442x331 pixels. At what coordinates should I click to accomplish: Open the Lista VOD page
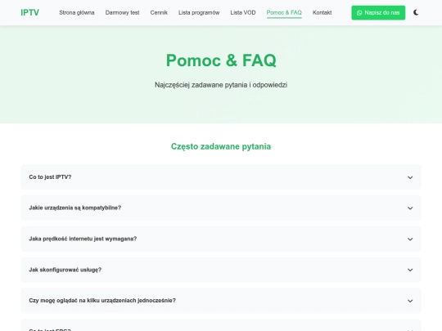pyautogui.click(x=243, y=12)
